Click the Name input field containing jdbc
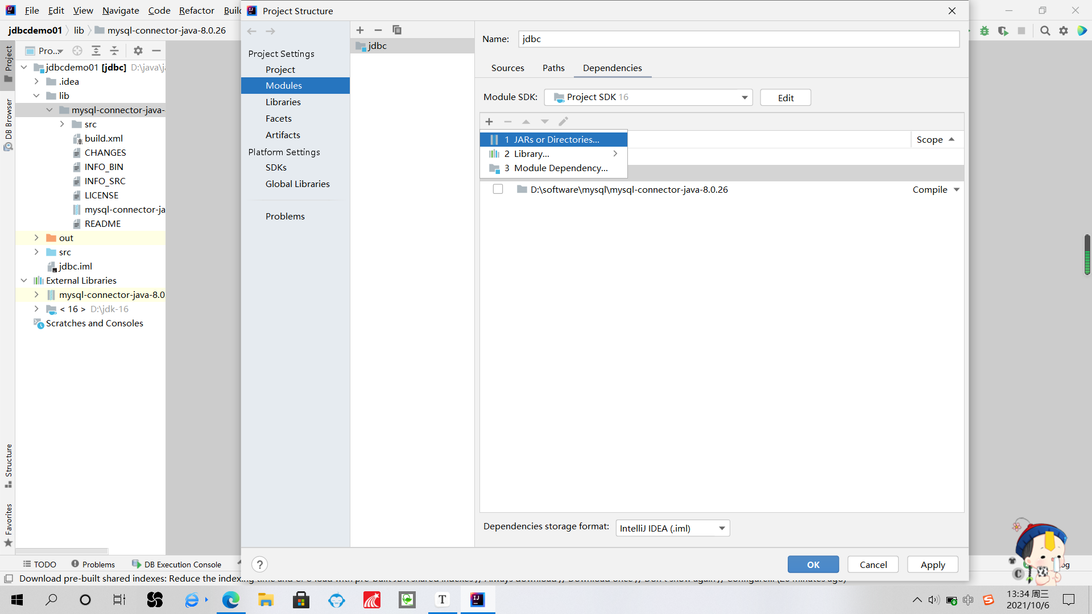The width and height of the screenshot is (1092, 614). 738,39
